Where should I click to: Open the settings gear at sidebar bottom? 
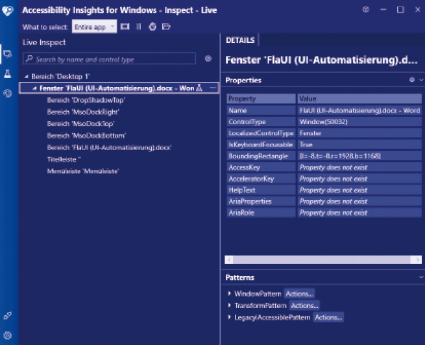pyautogui.click(x=8, y=335)
